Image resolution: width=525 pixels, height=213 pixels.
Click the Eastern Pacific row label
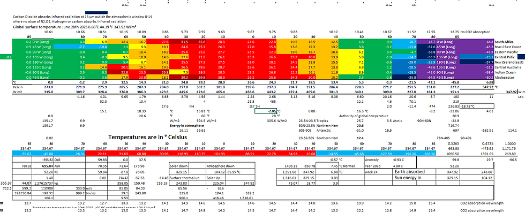pos(506,52)
